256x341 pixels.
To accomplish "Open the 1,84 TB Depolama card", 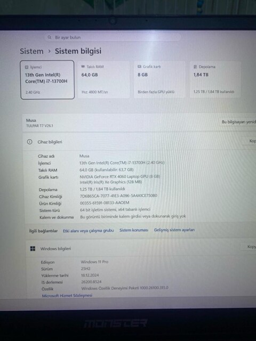I will click(x=215, y=79).
